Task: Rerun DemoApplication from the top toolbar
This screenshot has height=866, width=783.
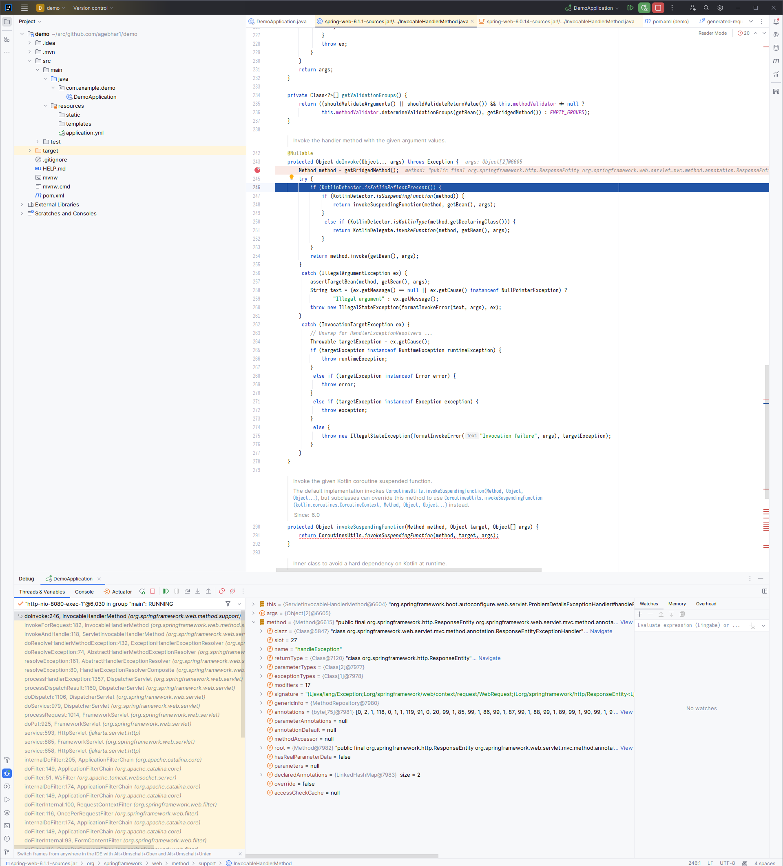Action: tap(644, 8)
